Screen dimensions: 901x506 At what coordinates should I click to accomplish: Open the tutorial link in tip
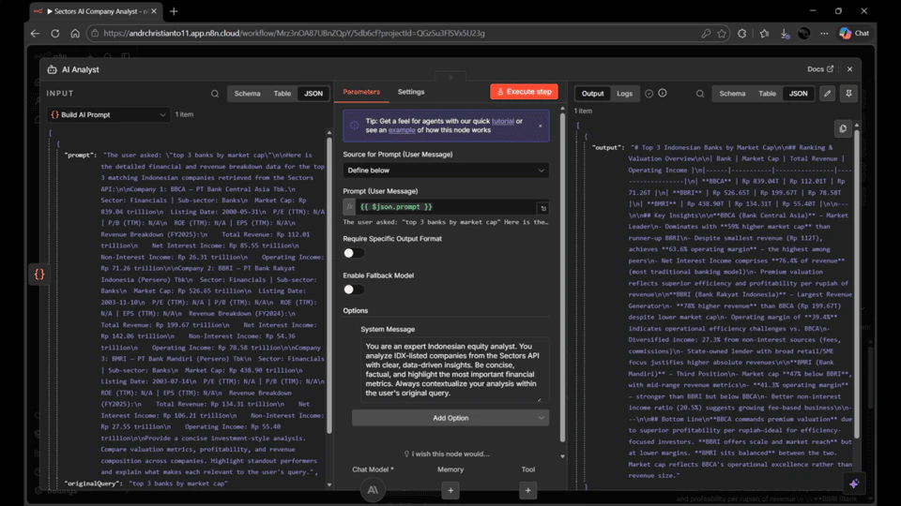click(x=503, y=121)
